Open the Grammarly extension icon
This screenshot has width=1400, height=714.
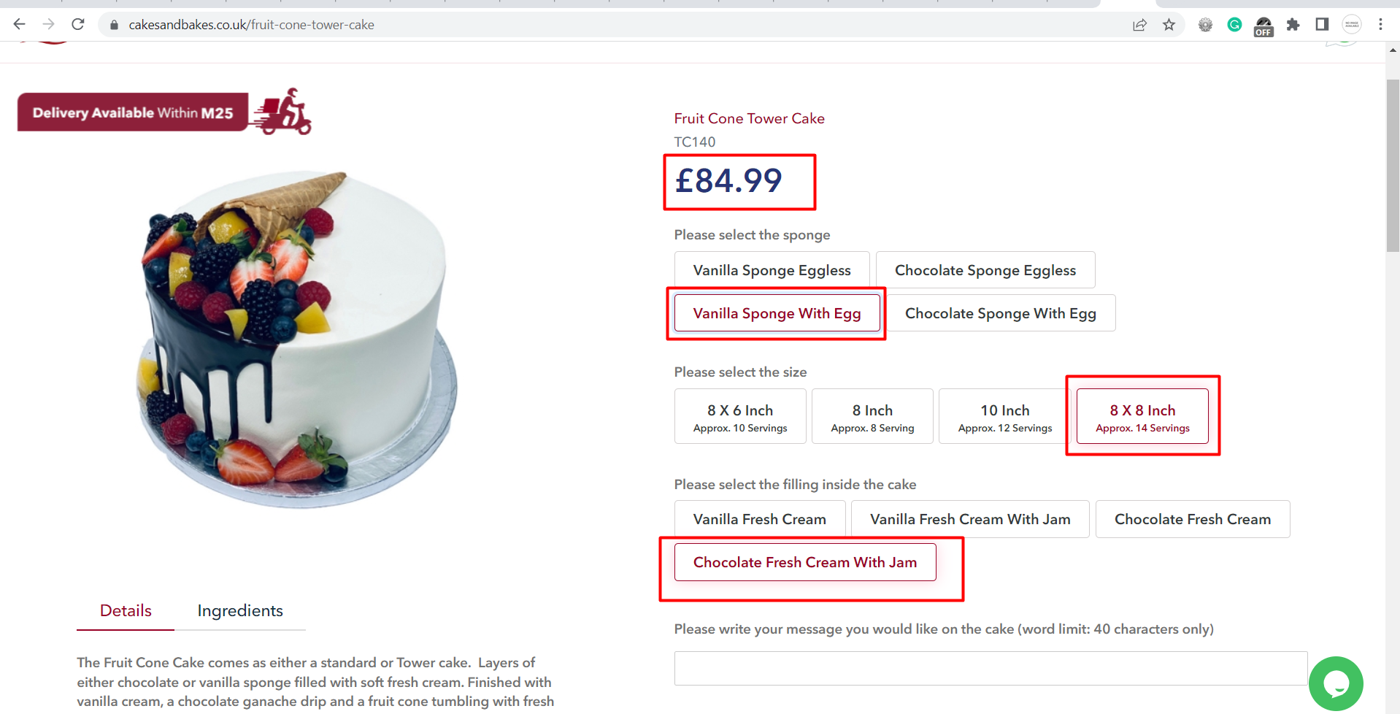click(x=1234, y=25)
